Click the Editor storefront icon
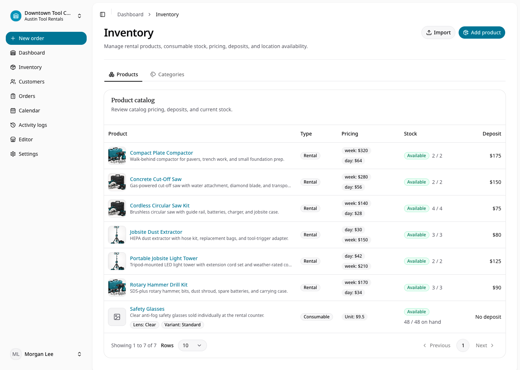This screenshot has width=520, height=370. click(13, 139)
